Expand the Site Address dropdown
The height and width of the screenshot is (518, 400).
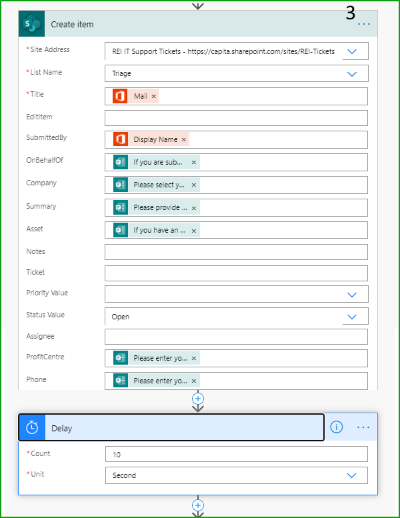coord(352,51)
